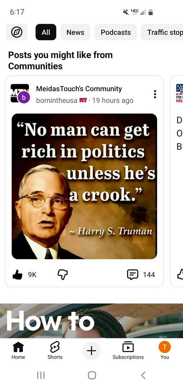Open the MeidasTouch's Community title link
The width and height of the screenshot is (183, 387).
[x=79, y=89]
